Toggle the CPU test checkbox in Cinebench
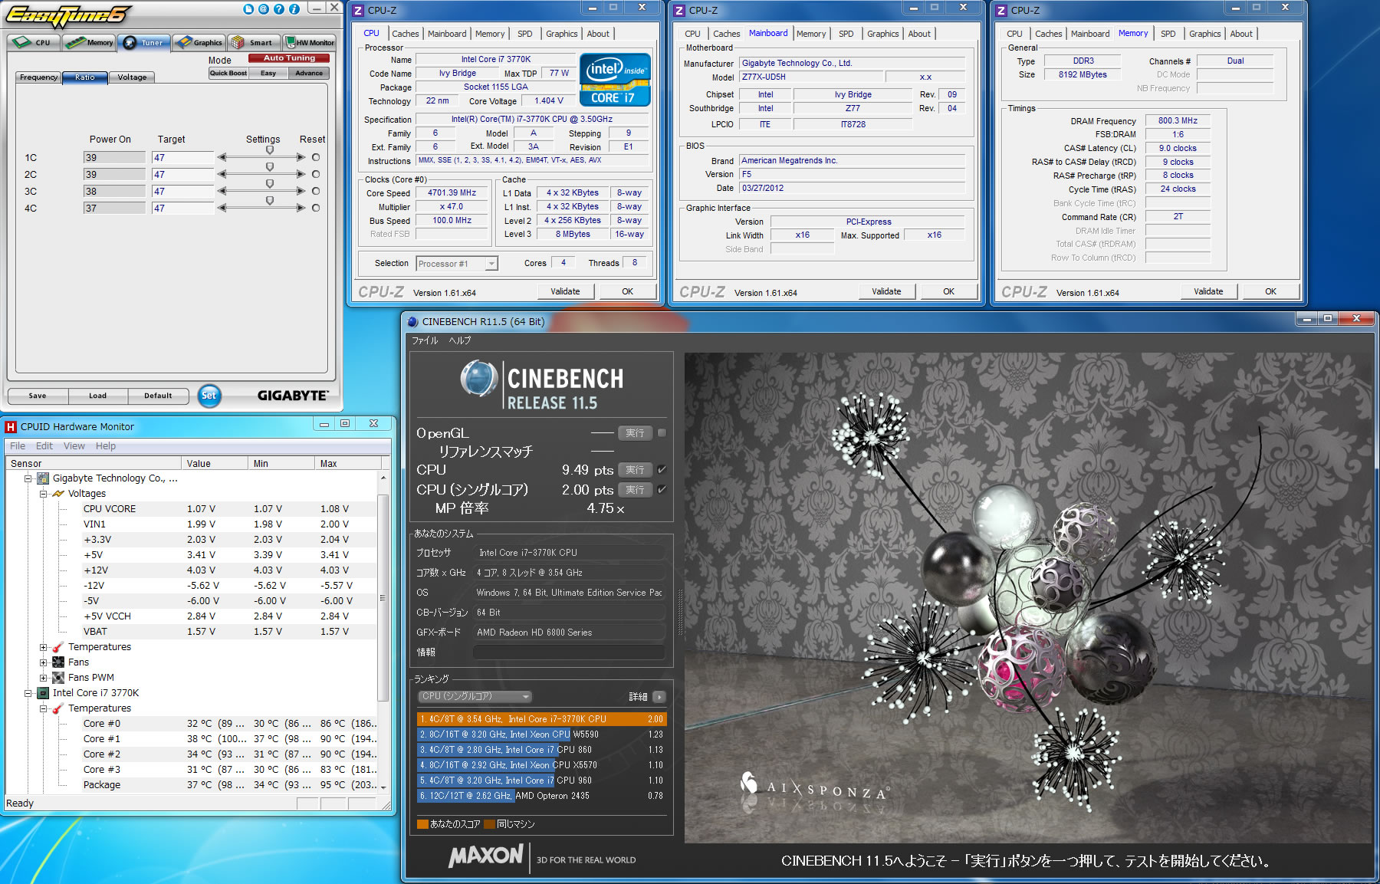This screenshot has height=884, width=1380. coord(662,469)
